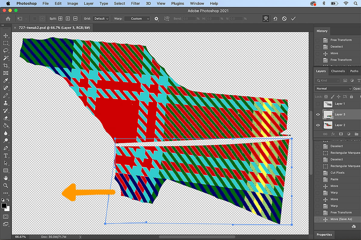Image resolution: width=361 pixels, height=240 pixels.
Task: Select the Dodge tool
Action: click(x=6, y=141)
